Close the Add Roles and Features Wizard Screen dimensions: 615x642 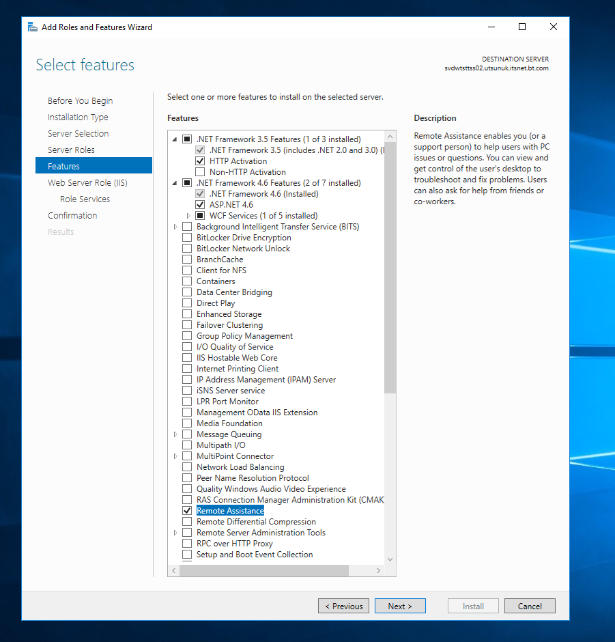click(x=554, y=27)
